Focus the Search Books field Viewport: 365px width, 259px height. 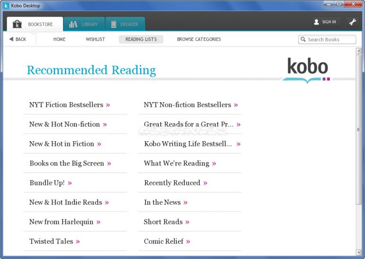pyautogui.click(x=327, y=39)
